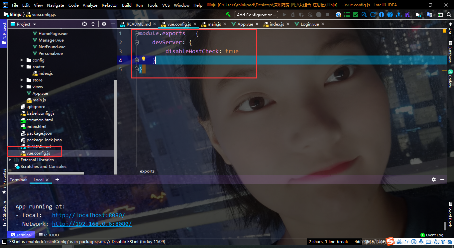Click the greyed-out Run arrow icon
Viewport: 454px width, 248px height.
pos(284,15)
